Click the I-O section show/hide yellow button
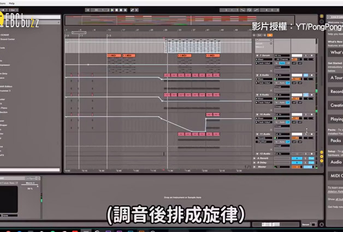This screenshot has width=343, height=232. pyautogui.click(x=322, y=152)
